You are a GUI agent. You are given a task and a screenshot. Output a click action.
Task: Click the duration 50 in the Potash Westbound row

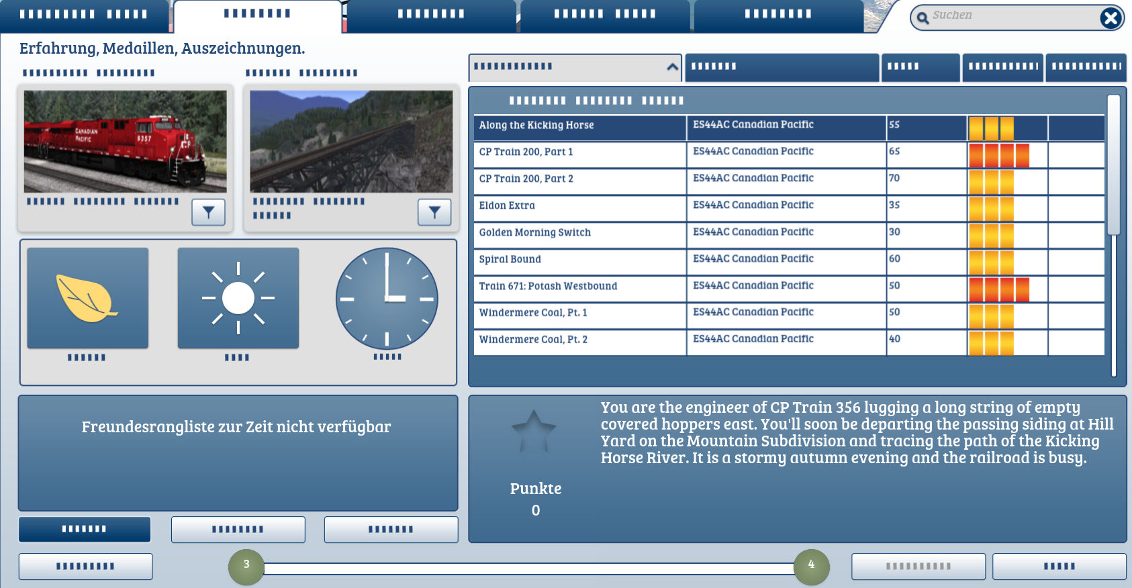tap(894, 286)
